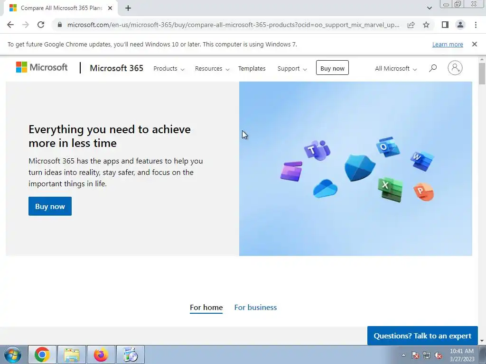Click the blue Buy now hero button
The image size is (486, 364).
point(50,206)
